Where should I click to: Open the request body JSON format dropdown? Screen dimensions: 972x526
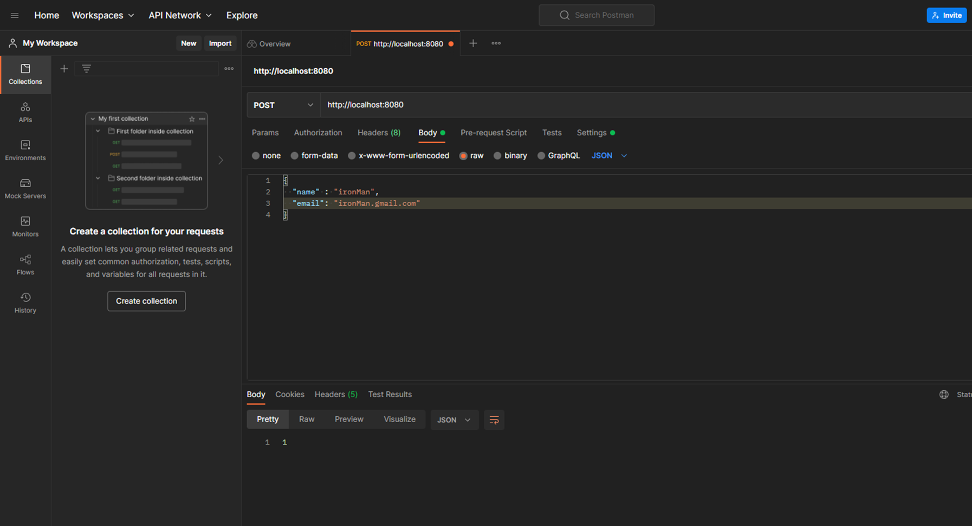[609, 156]
